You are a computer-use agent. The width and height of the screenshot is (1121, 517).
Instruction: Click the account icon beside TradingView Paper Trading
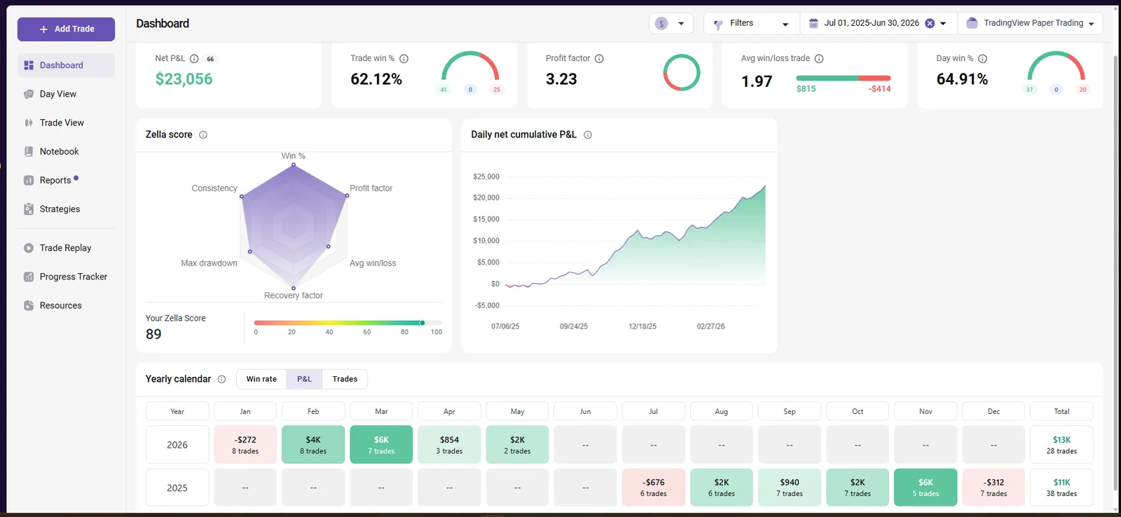[972, 23]
